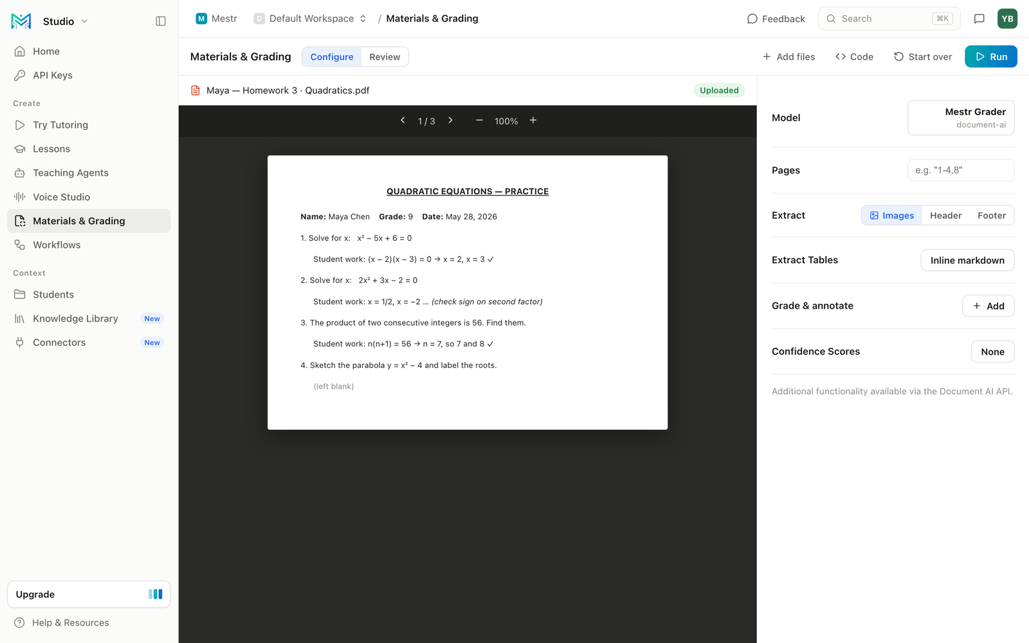The height and width of the screenshot is (643, 1029).
Task: Click the Mestr organization breadcrumb
Action: tap(217, 19)
